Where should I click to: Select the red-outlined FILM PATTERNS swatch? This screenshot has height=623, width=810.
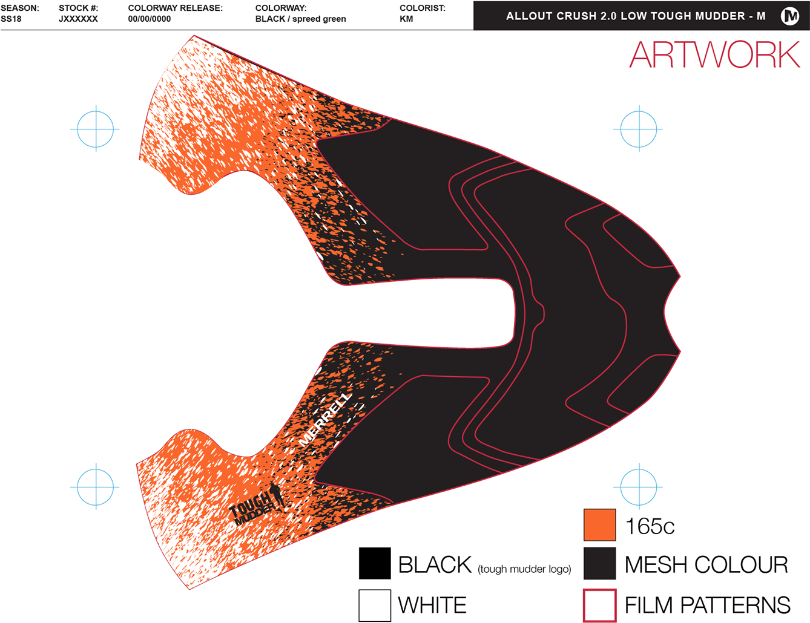pyautogui.click(x=599, y=605)
